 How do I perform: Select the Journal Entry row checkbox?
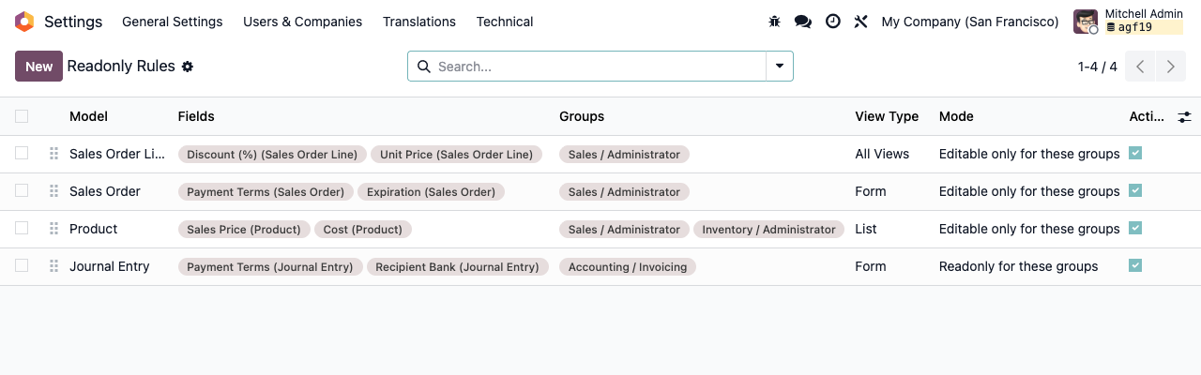[22, 265]
